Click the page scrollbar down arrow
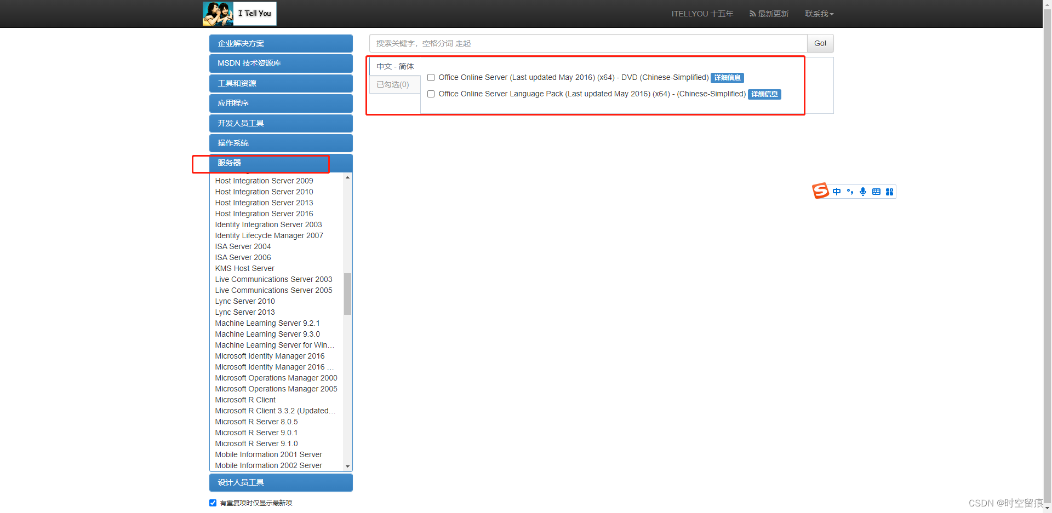This screenshot has width=1052, height=513. pyautogui.click(x=1047, y=508)
